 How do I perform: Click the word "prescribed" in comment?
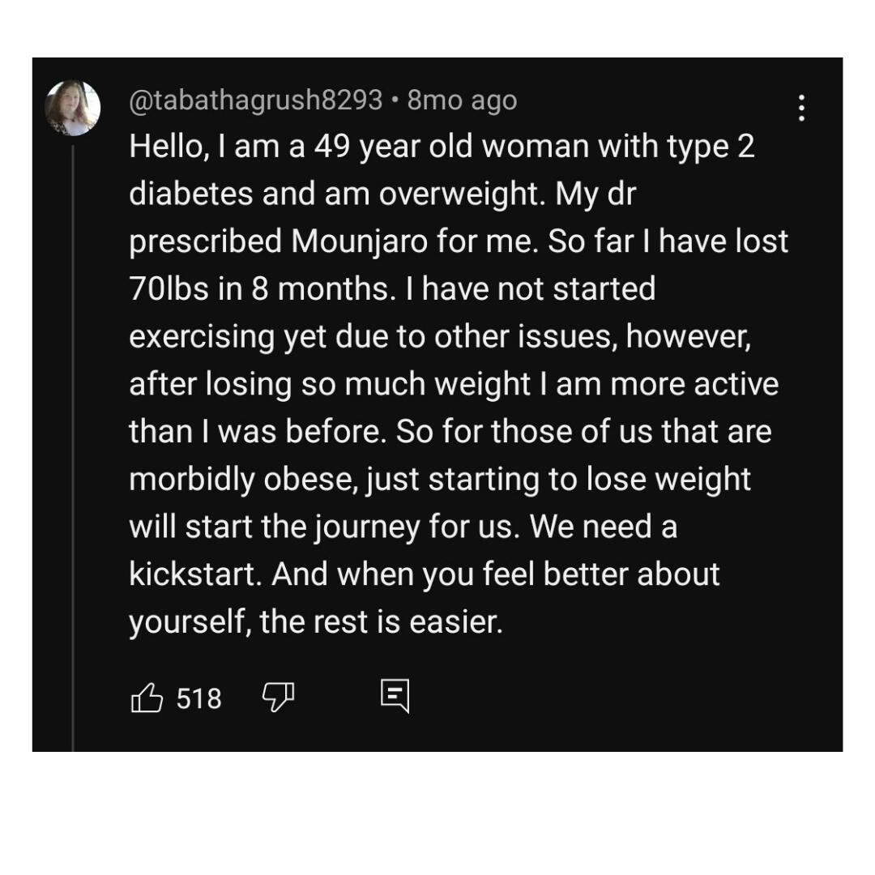[205, 242]
